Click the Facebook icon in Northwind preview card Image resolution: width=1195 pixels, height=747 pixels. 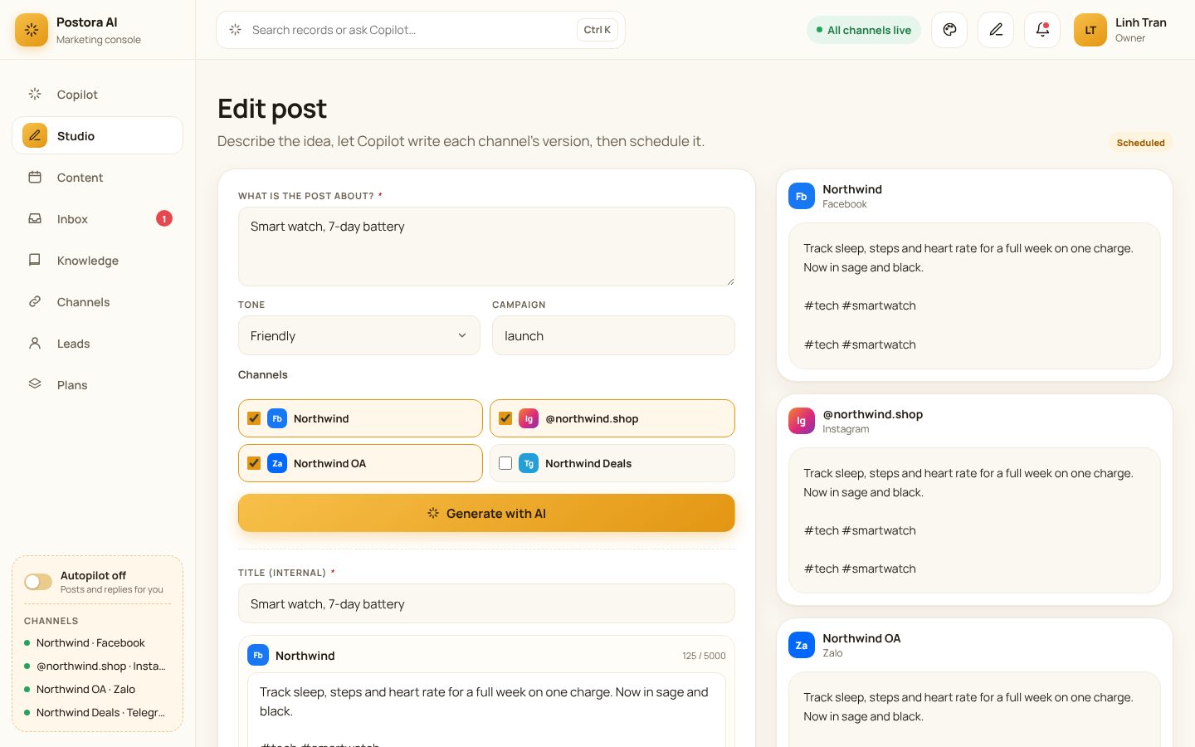(x=802, y=197)
